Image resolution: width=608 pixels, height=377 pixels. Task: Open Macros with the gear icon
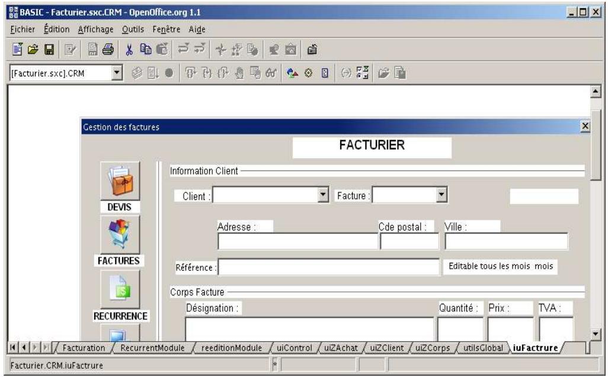point(308,73)
